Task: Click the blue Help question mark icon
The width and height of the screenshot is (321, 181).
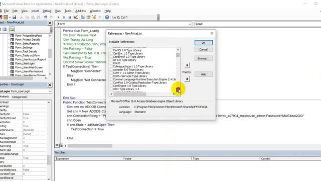Action: tap(107, 18)
